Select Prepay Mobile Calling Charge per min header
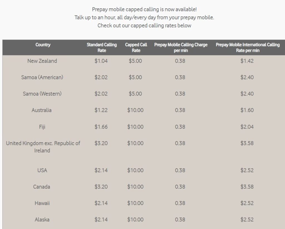285x229 pixels. coord(181,48)
